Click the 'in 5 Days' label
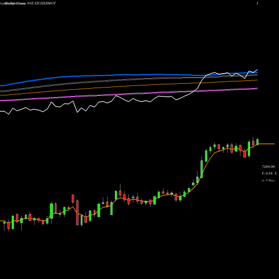The image size is (279, 279). (268, 180)
